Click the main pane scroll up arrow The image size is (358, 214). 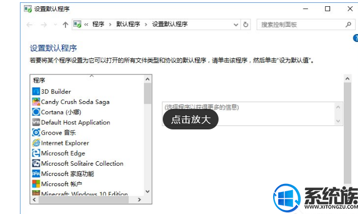348,78
